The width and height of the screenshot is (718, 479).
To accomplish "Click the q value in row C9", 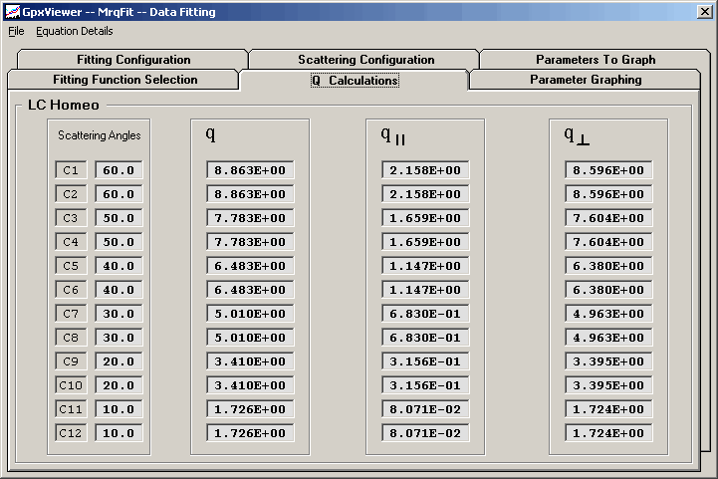I will (250, 361).
